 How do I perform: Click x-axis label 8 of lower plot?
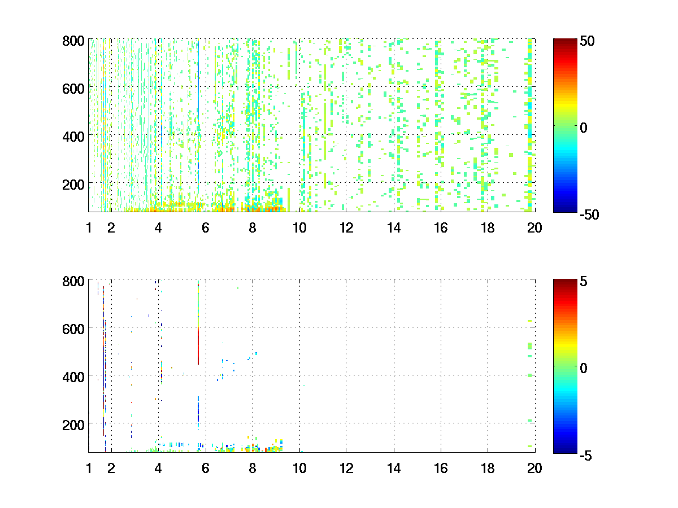click(253, 468)
